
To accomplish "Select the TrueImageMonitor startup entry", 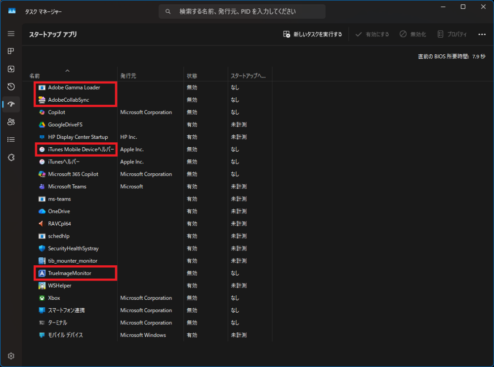I will click(x=70, y=273).
